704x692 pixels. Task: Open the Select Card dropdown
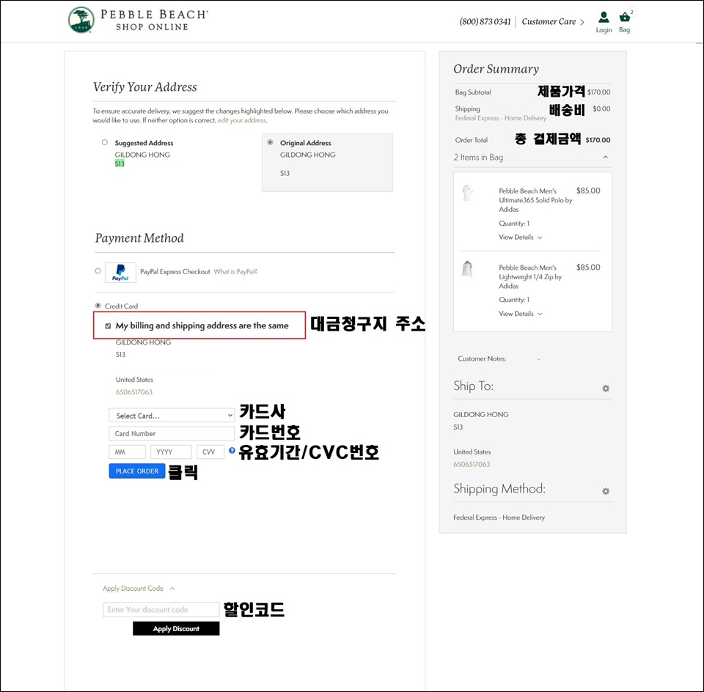[172, 416]
